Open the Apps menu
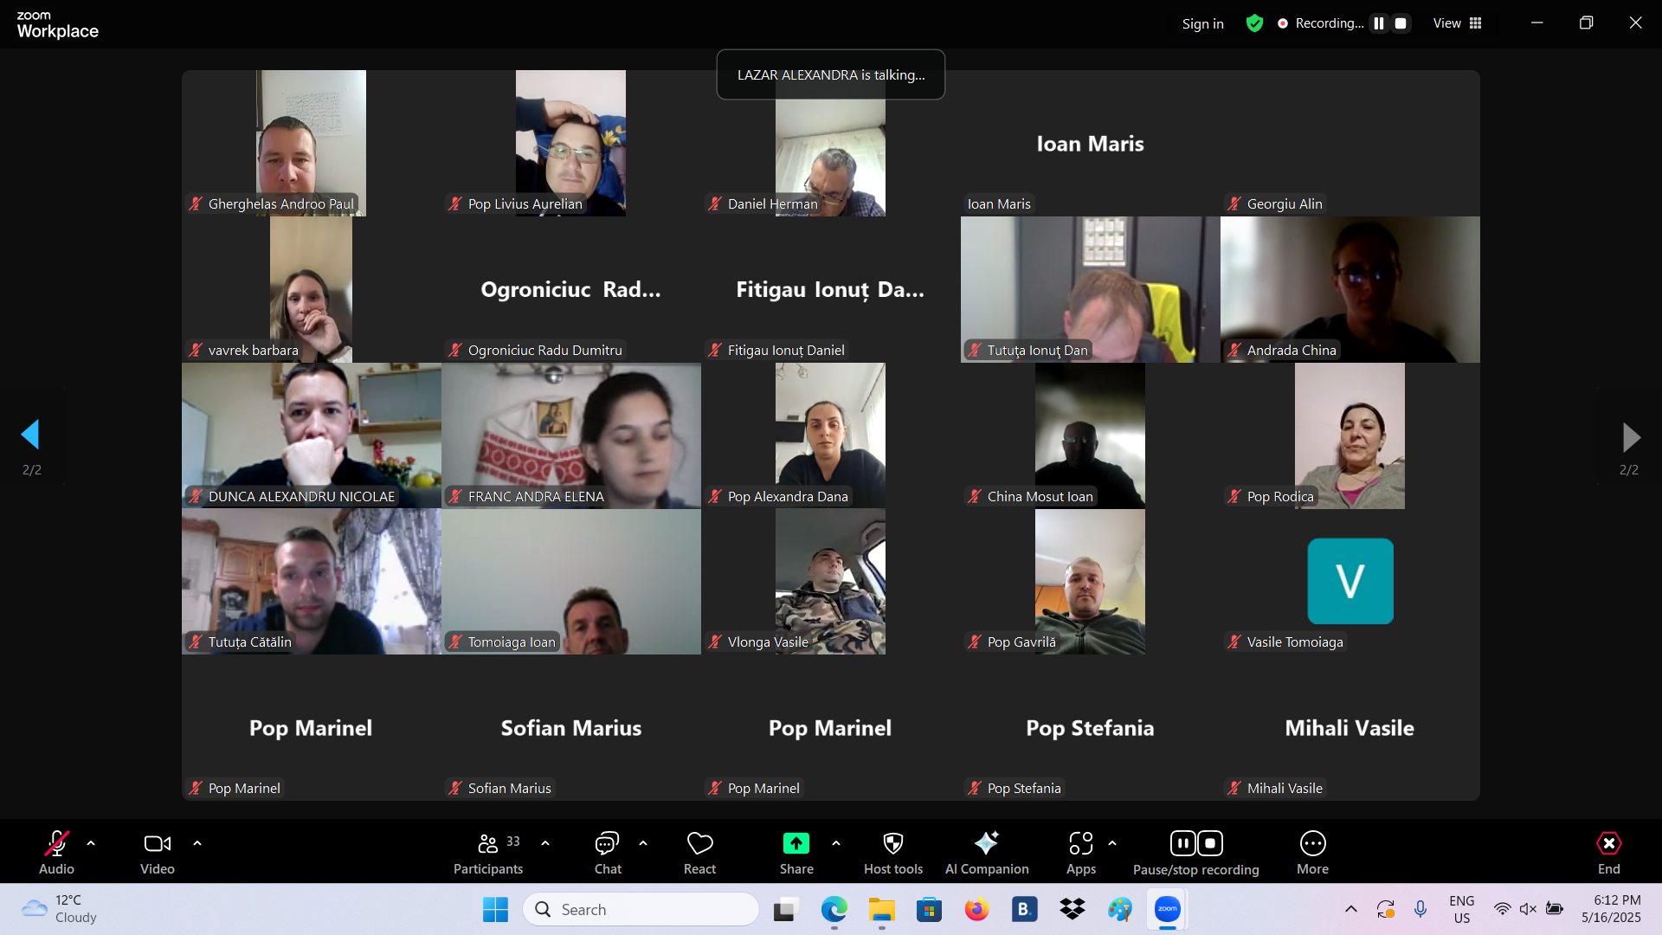1662x935 pixels. click(x=1080, y=853)
